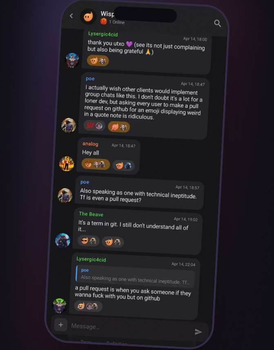The height and width of the screenshot is (350, 274).
Task: Toggle highlighted orange reaction under 'Hey all'
Action: [96, 164]
